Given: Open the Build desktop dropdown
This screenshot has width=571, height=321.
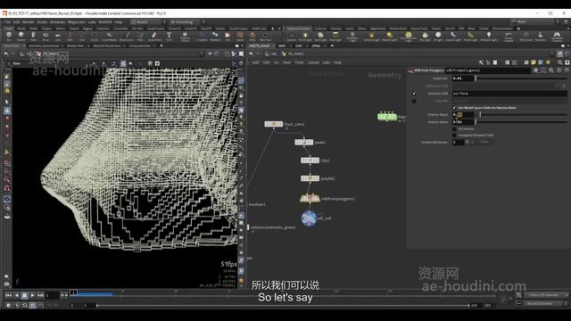Looking at the screenshot, I should pos(148,21).
